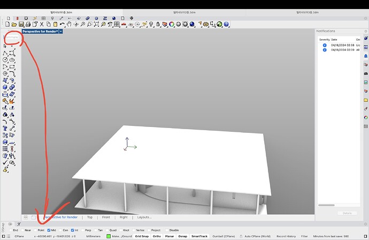The width and height of the screenshot is (369, 240).
Task: Click the Open folder icon in toolbar
Action: coord(14,24)
